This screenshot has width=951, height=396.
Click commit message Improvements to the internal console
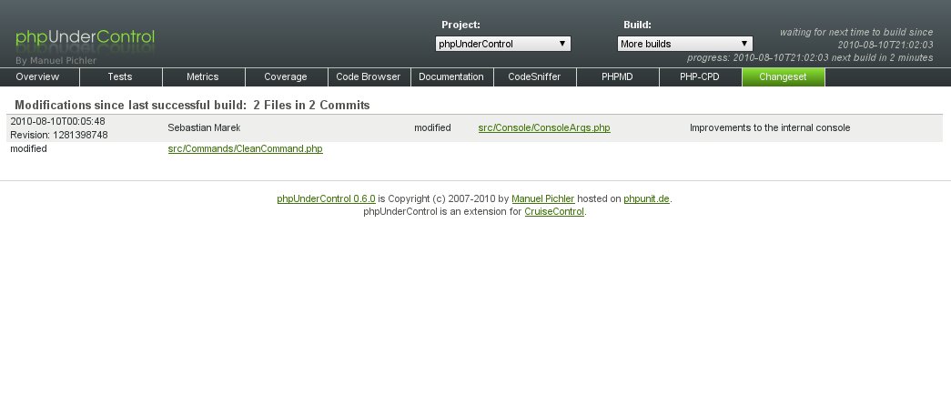click(x=770, y=128)
